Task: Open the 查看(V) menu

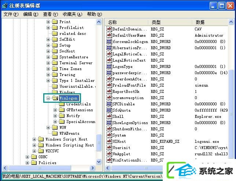Action: 51,14
